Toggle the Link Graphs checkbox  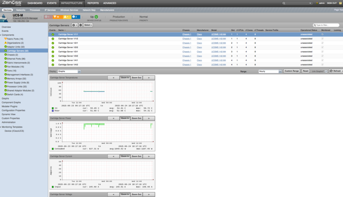(x=326, y=71)
